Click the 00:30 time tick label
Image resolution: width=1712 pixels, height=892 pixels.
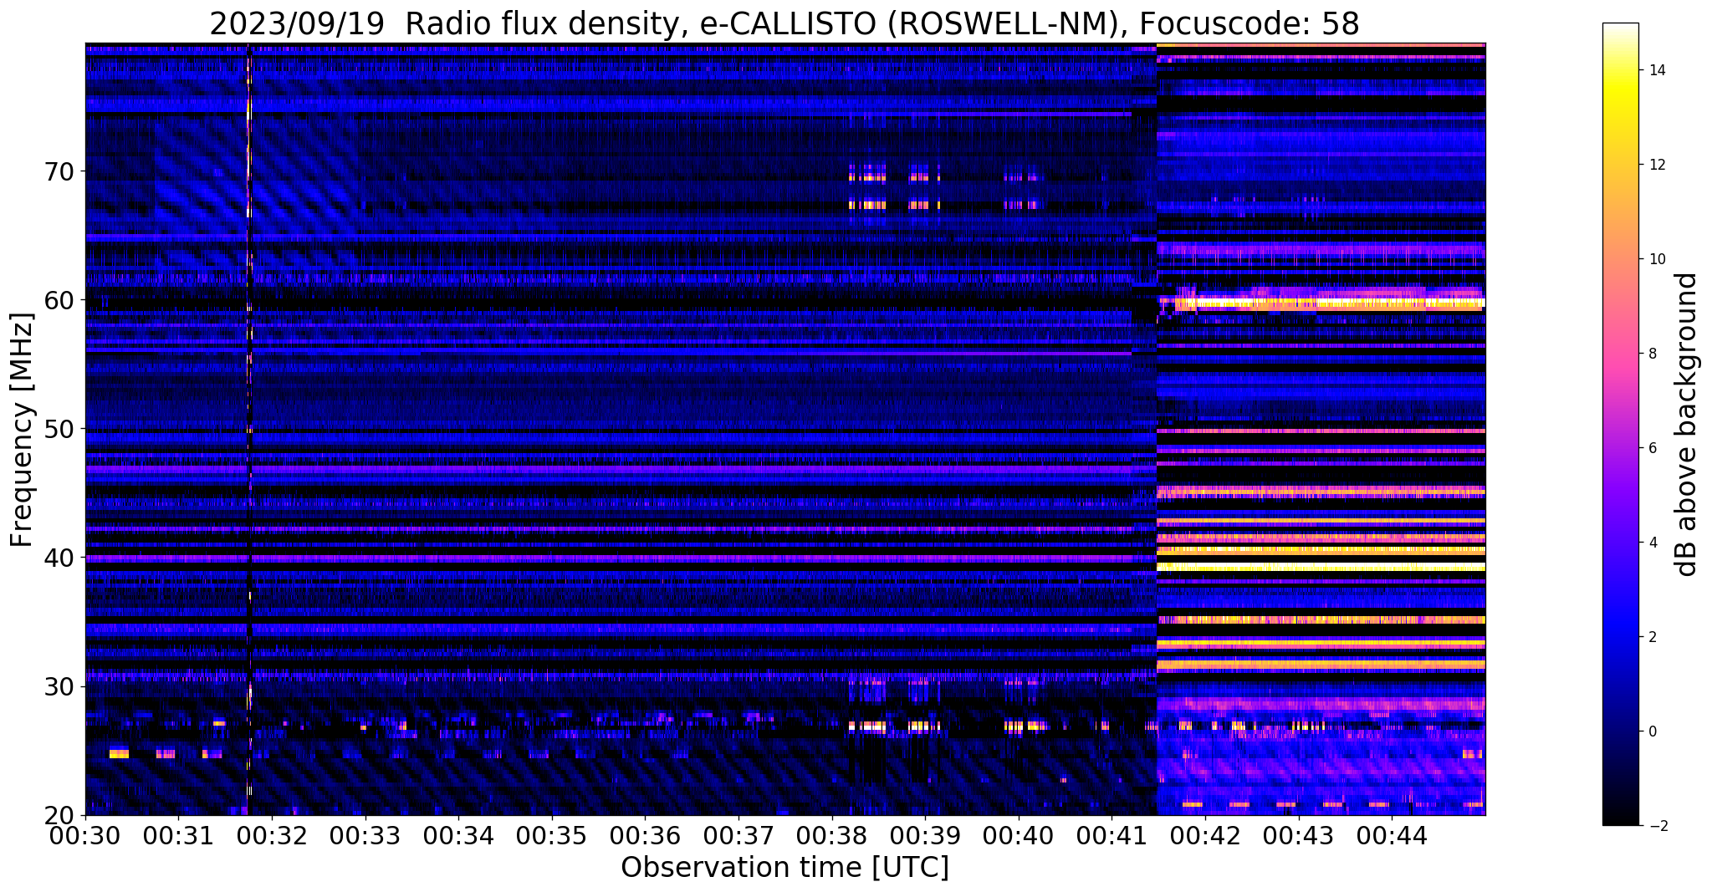click(x=85, y=836)
